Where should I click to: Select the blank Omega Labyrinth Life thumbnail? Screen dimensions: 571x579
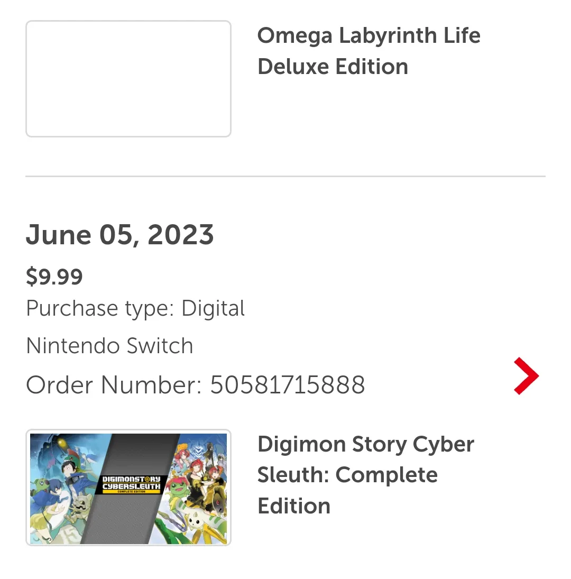[128, 79]
